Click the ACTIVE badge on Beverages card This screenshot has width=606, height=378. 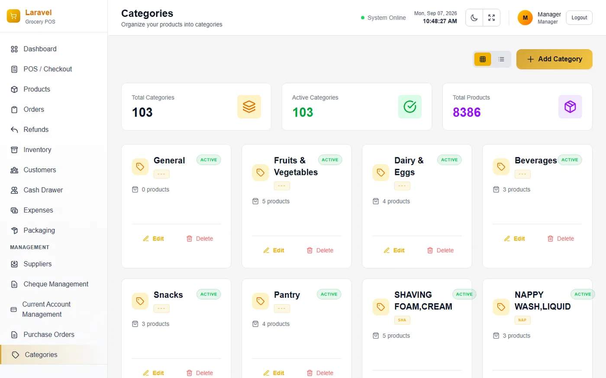pyautogui.click(x=570, y=160)
